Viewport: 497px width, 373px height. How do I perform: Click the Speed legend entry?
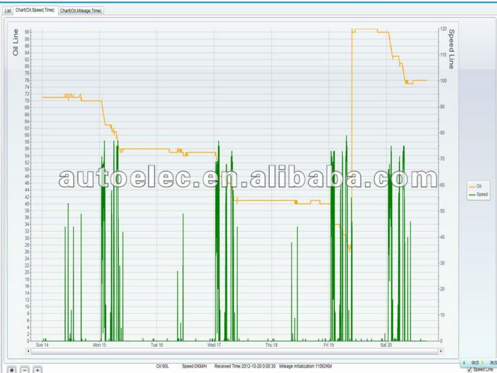pos(478,194)
